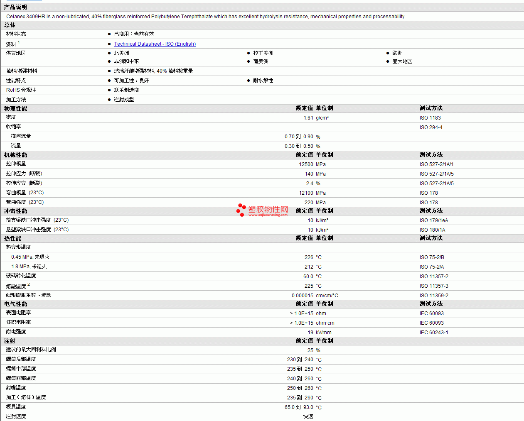This screenshot has height=421, width=524.
Task: Click the 表面电阻率 row label
Action: pos(19,313)
